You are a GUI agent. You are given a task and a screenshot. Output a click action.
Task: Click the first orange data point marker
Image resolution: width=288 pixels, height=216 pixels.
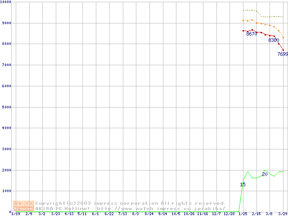pyautogui.click(x=243, y=20)
